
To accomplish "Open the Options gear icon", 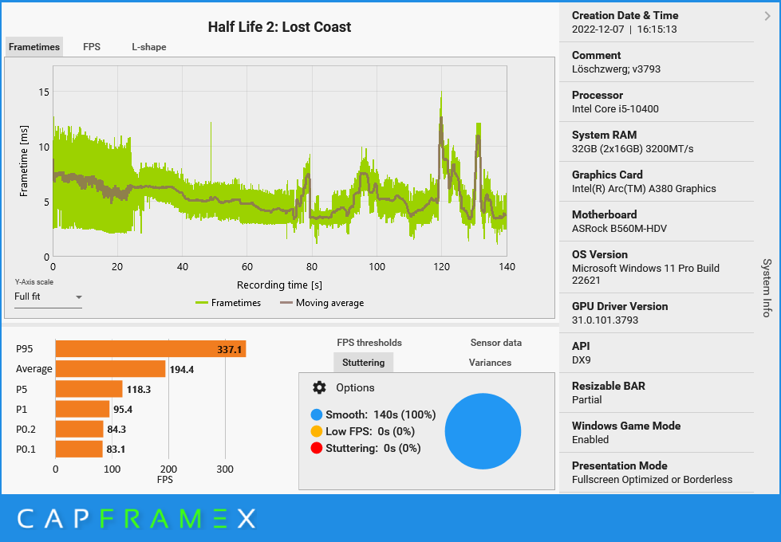I will pyautogui.click(x=319, y=387).
